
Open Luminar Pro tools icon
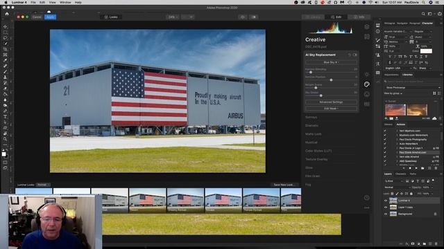tap(367, 104)
